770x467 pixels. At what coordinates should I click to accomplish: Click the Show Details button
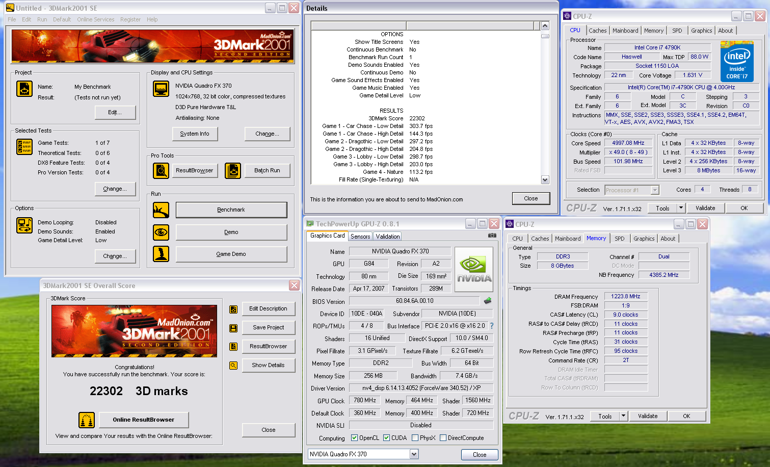pyautogui.click(x=269, y=366)
